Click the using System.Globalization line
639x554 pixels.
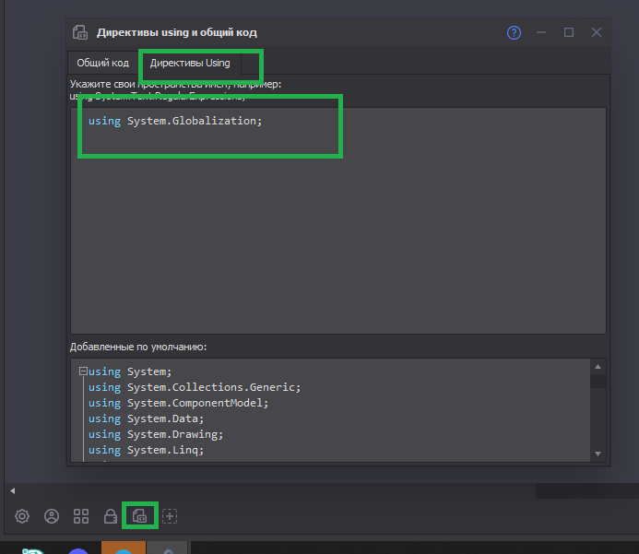[x=175, y=121]
